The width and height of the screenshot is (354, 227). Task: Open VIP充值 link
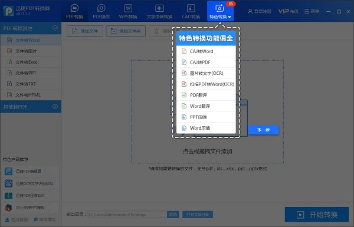(x=288, y=11)
